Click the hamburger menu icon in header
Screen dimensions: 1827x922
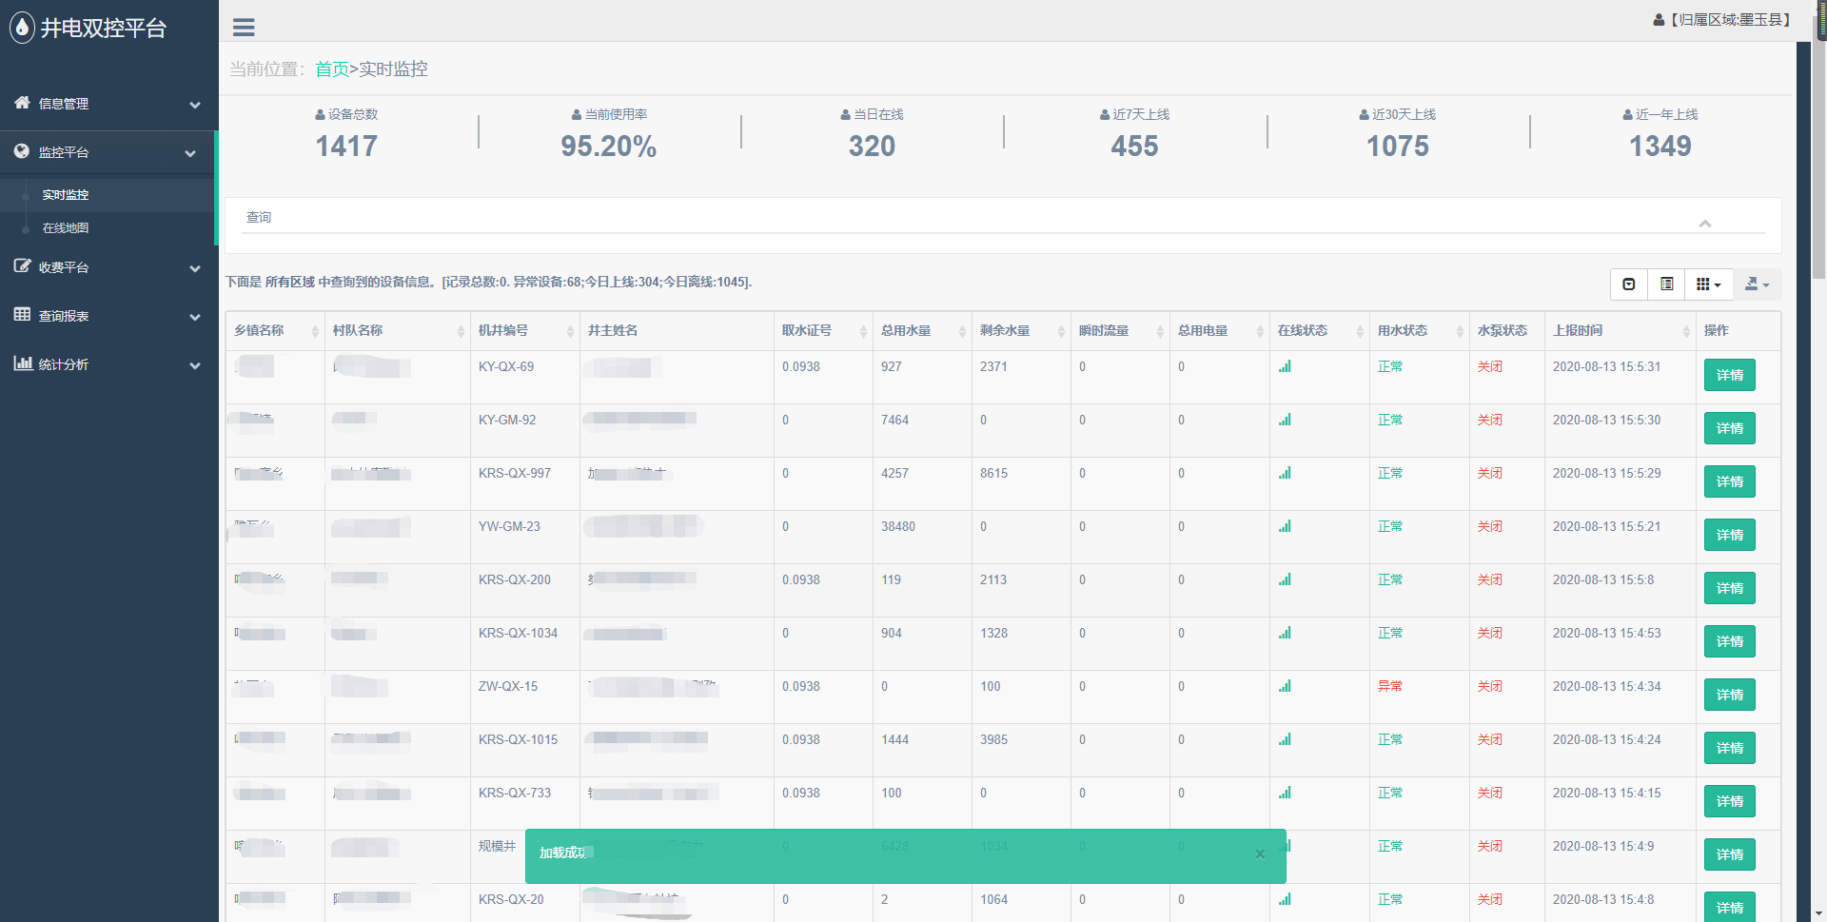[244, 28]
